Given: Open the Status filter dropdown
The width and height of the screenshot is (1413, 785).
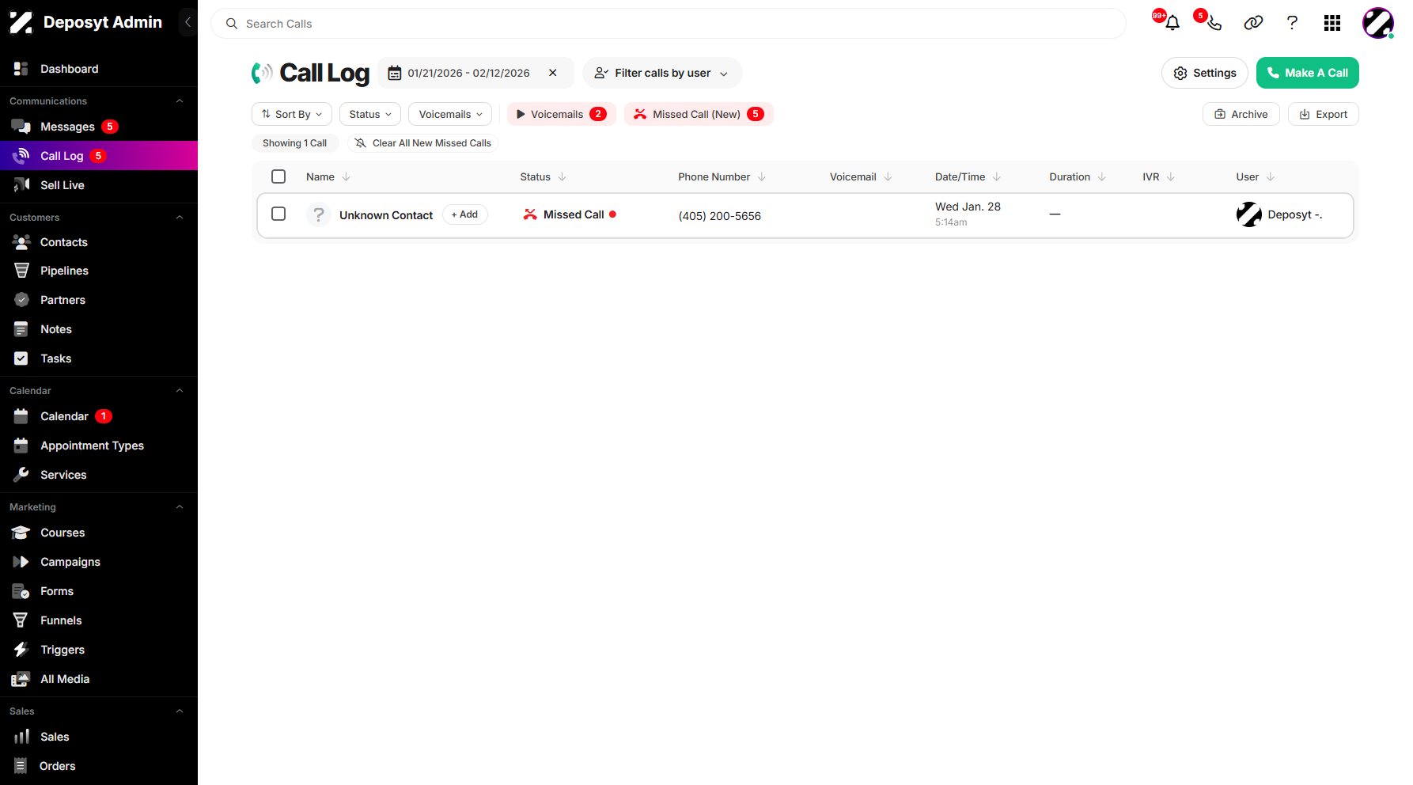Looking at the screenshot, I should (x=370, y=114).
